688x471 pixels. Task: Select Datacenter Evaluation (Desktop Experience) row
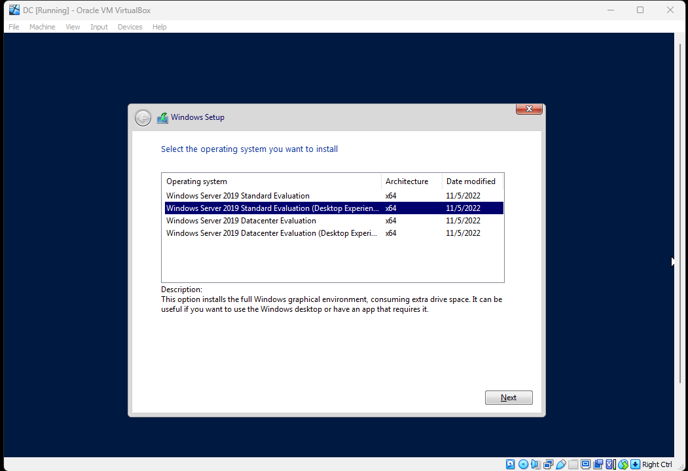pos(334,233)
